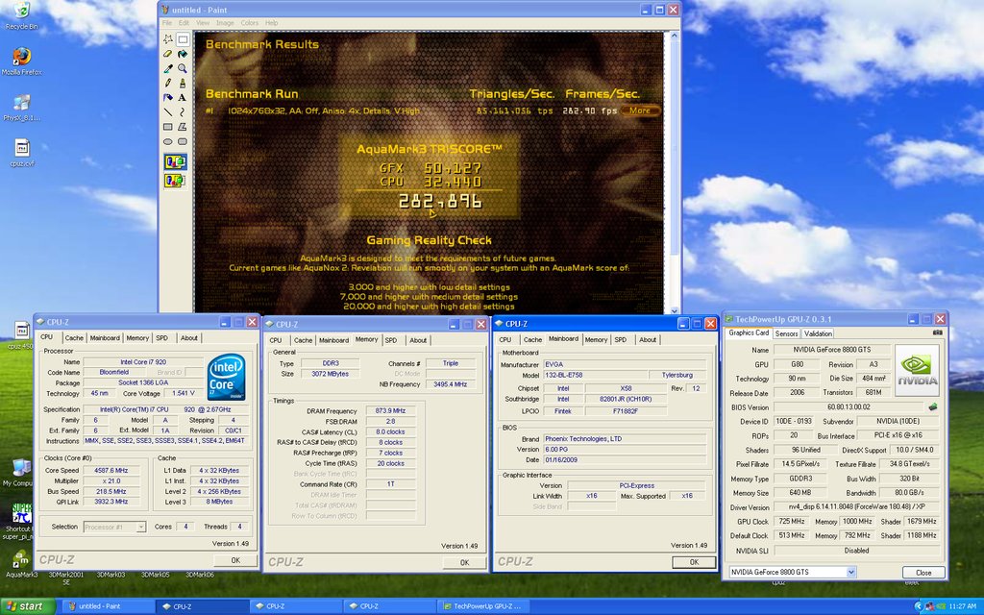984x615 pixels.
Task: Open the Cache tab in the Intel Core i7 CPU-Z window
Action: tap(73, 337)
